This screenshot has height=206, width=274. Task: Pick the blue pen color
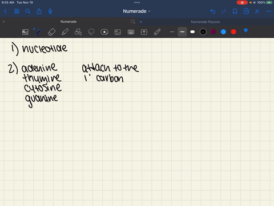[x=223, y=32]
